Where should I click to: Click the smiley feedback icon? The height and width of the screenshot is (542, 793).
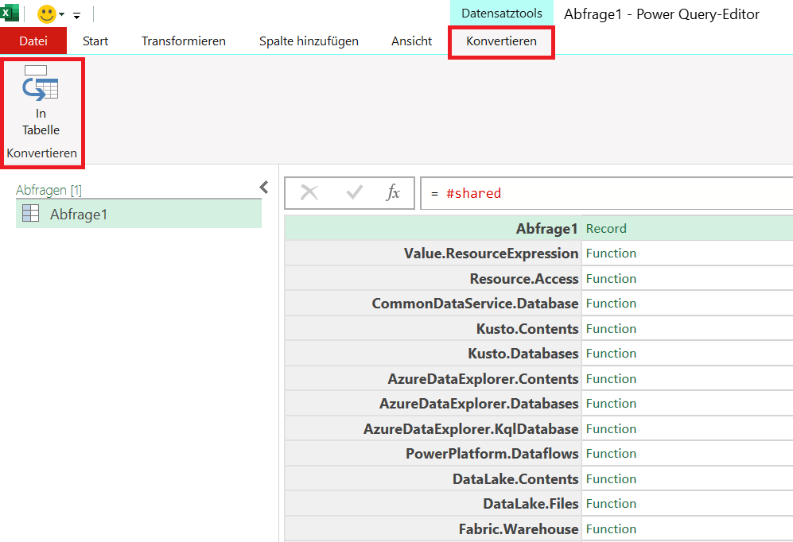pyautogui.click(x=46, y=14)
